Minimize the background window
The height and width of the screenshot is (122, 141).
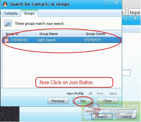tap(126, 19)
